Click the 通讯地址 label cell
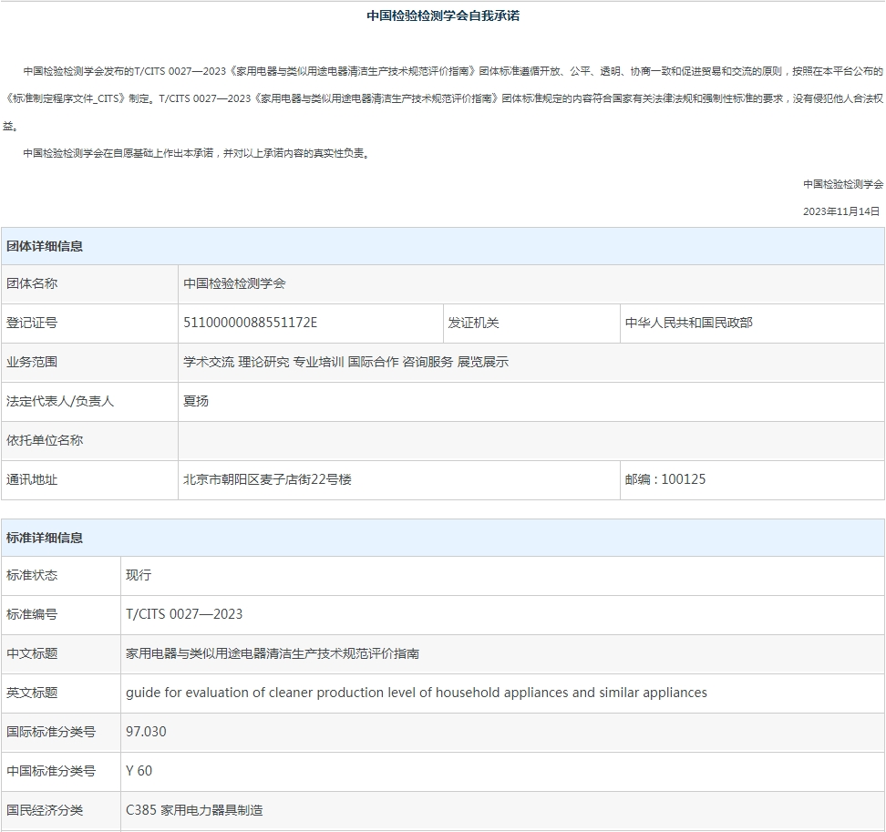The width and height of the screenshot is (886, 832). point(89,480)
